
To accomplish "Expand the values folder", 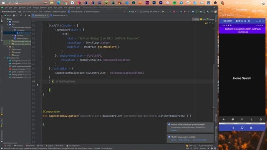I will coord(10,55).
